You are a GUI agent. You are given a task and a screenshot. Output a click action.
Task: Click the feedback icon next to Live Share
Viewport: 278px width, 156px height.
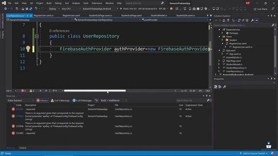click(273, 9)
